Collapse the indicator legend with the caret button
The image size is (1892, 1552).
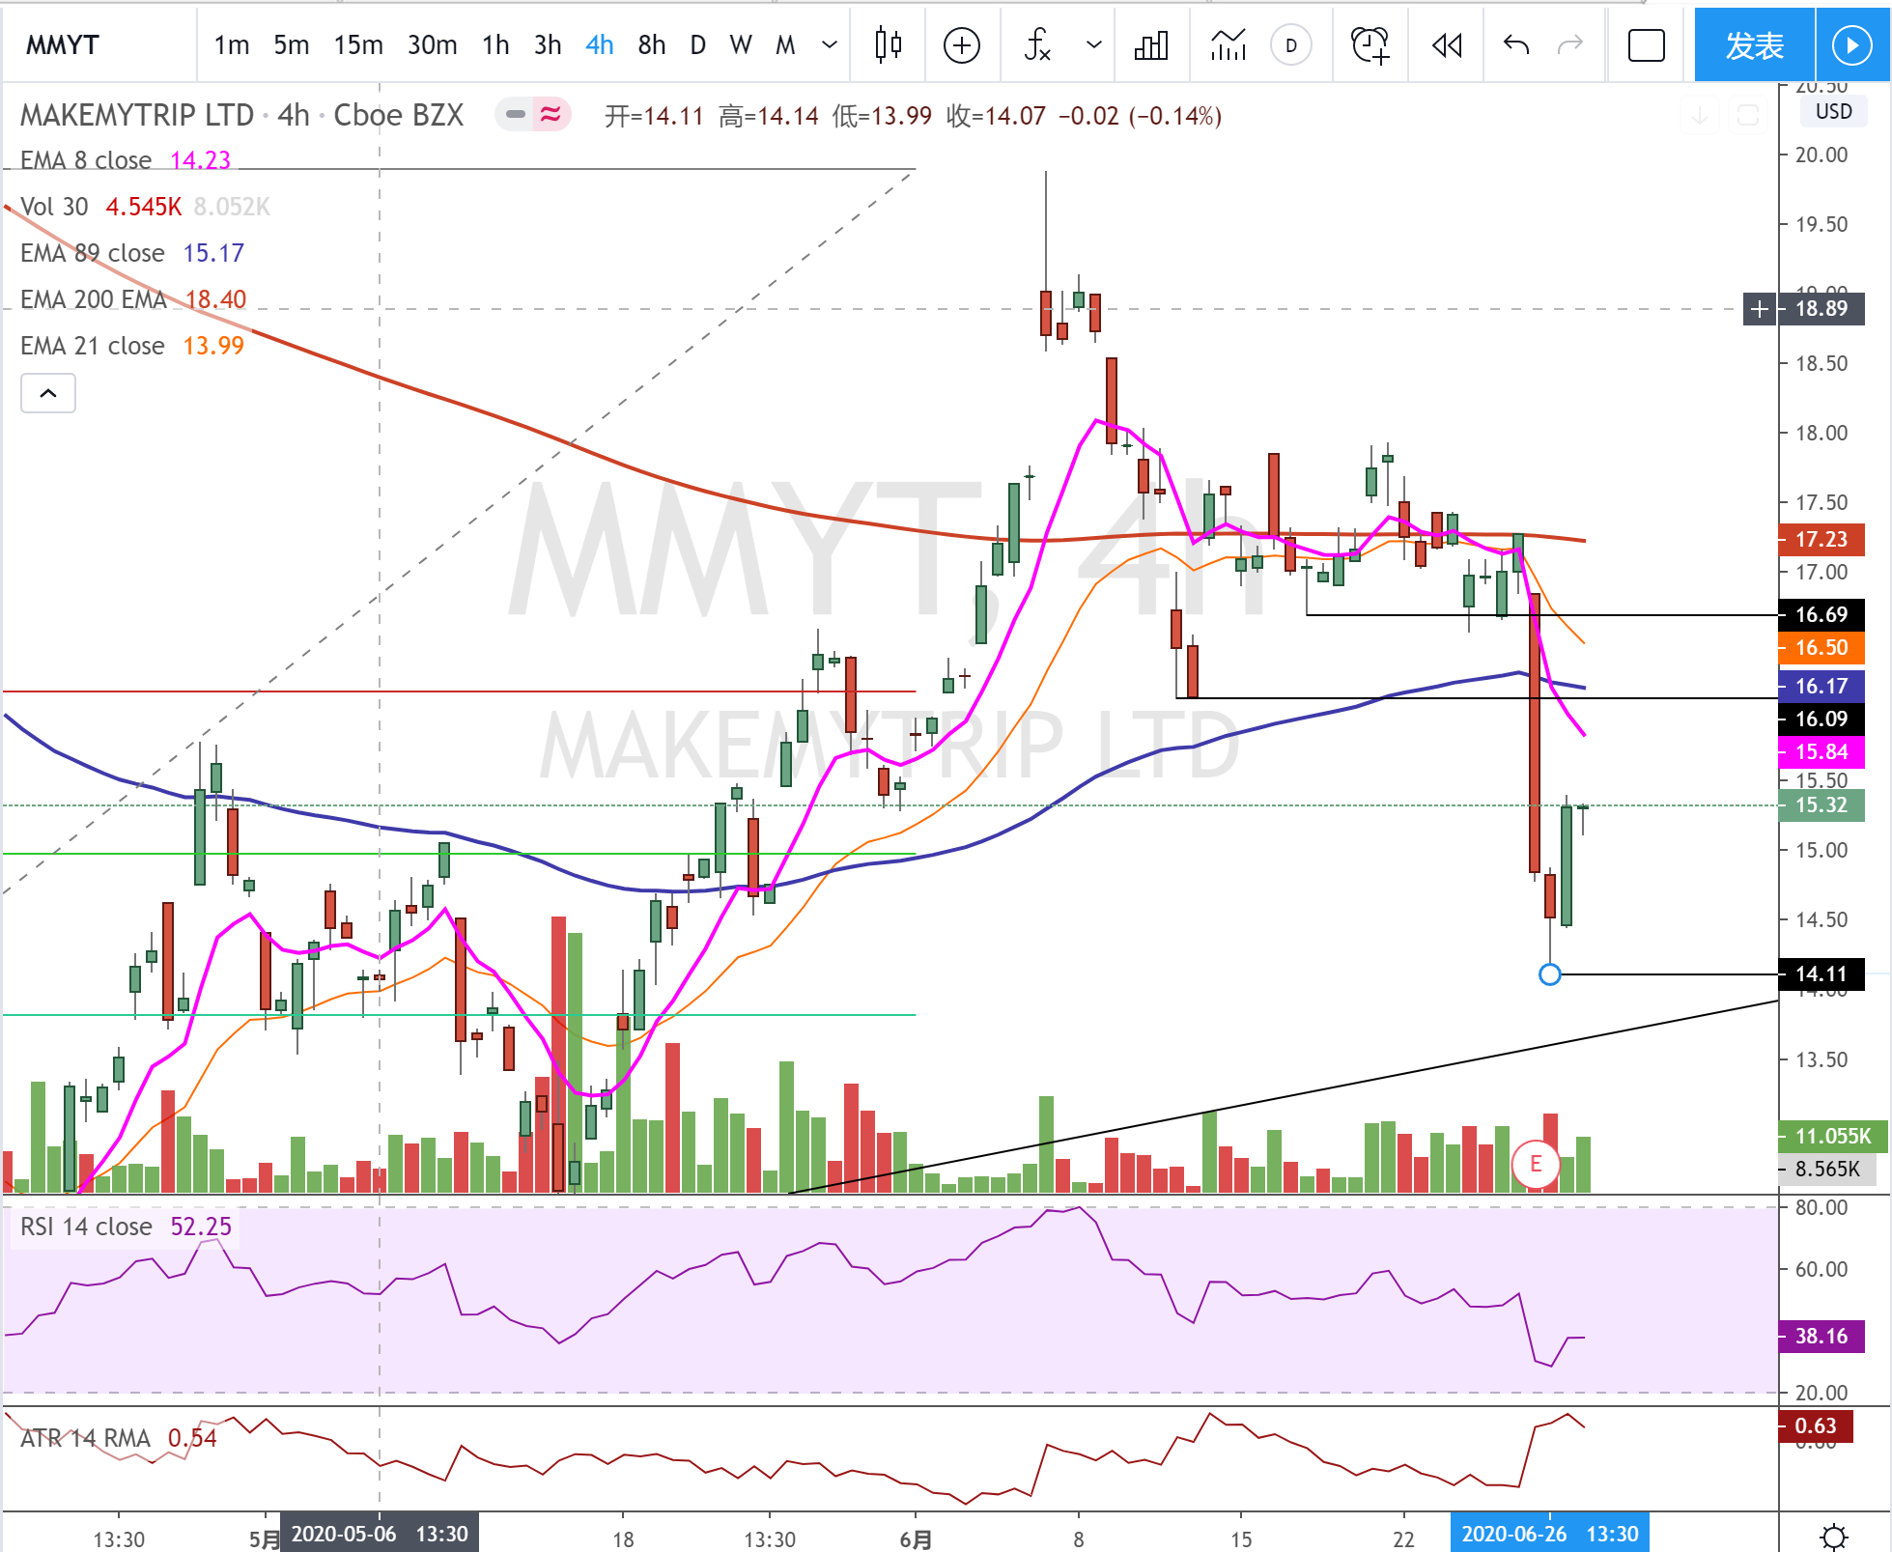pos(48,393)
